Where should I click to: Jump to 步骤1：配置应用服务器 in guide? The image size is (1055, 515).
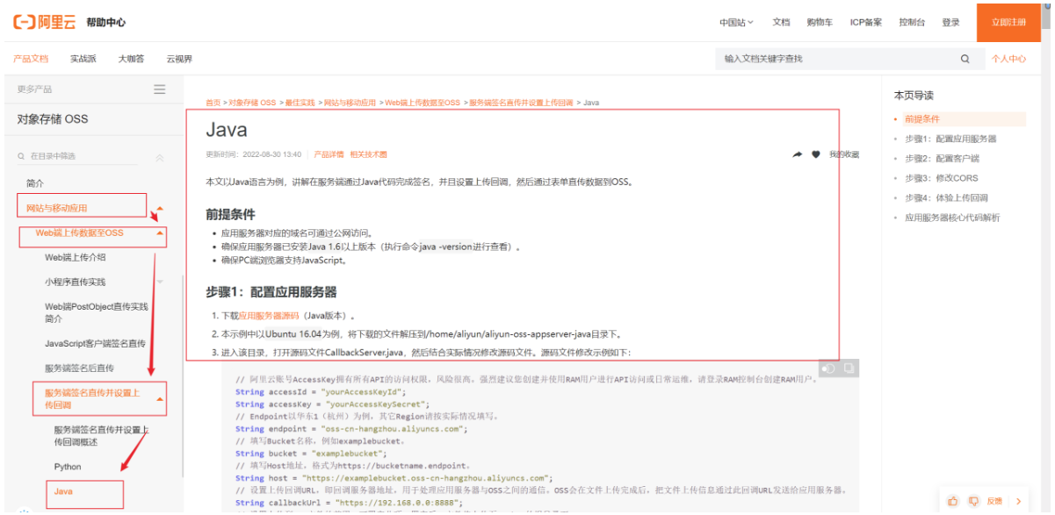pos(950,139)
